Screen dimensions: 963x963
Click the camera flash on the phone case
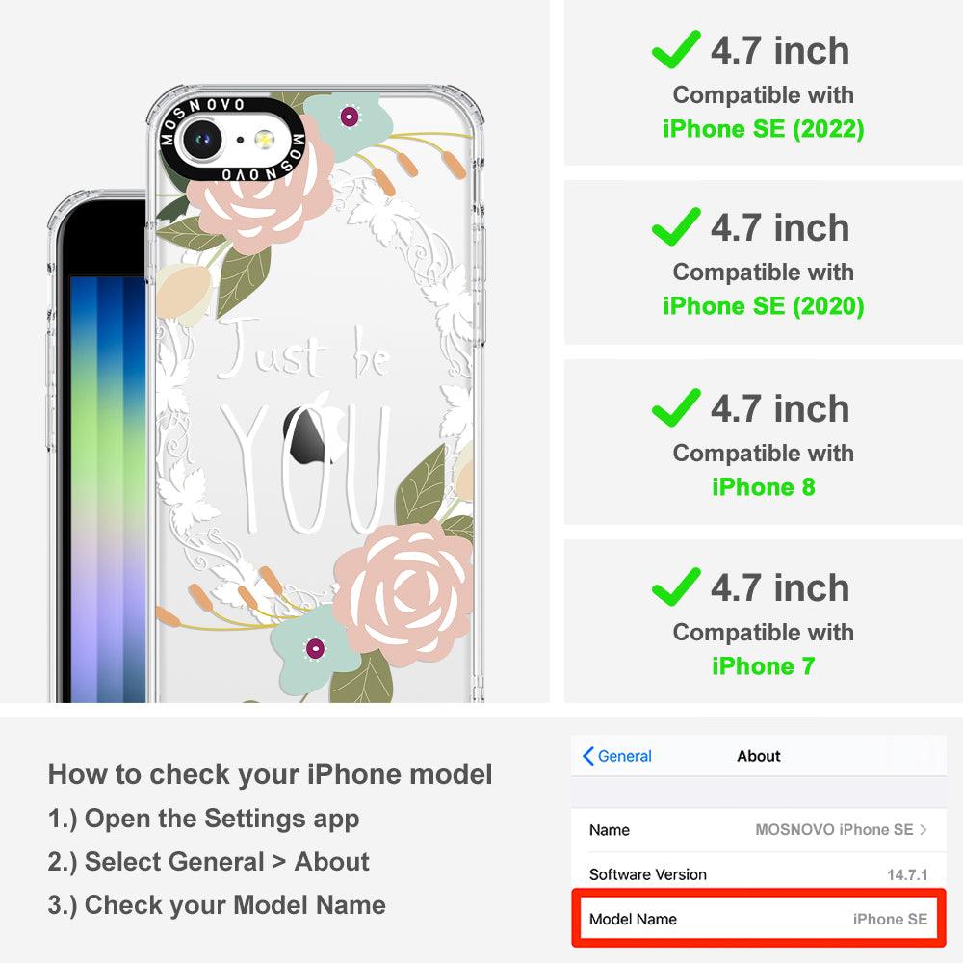(x=264, y=140)
